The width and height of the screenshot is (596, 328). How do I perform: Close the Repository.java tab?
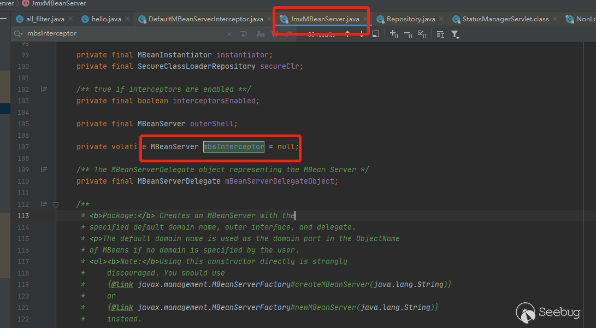coord(441,19)
